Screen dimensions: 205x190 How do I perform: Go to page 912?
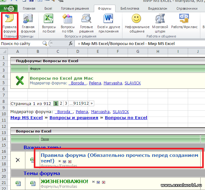85,103
